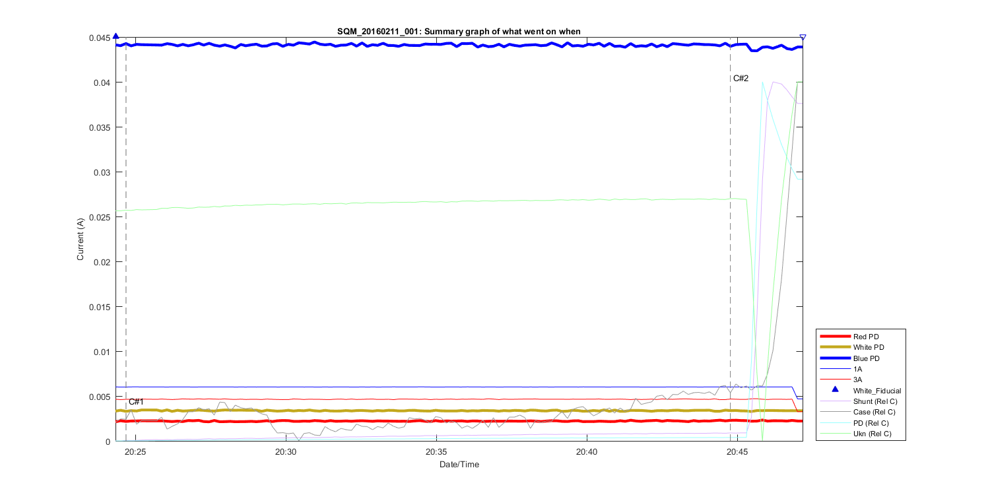Click the C#2 annotation label

click(x=741, y=79)
